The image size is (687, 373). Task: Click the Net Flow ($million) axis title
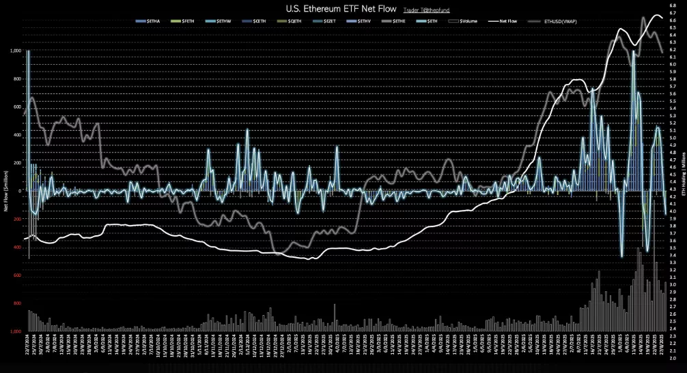click(x=6, y=191)
